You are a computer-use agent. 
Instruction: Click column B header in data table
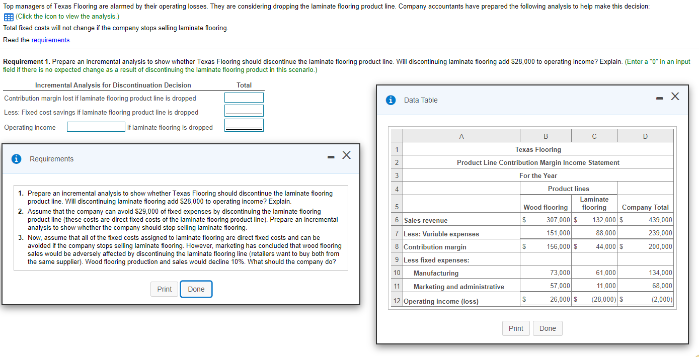[546, 136]
